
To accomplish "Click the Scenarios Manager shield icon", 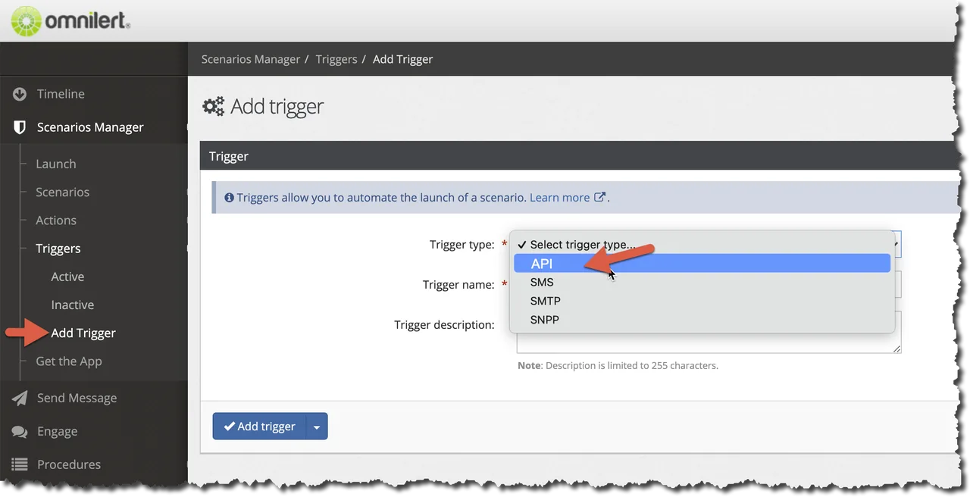I will coord(20,127).
